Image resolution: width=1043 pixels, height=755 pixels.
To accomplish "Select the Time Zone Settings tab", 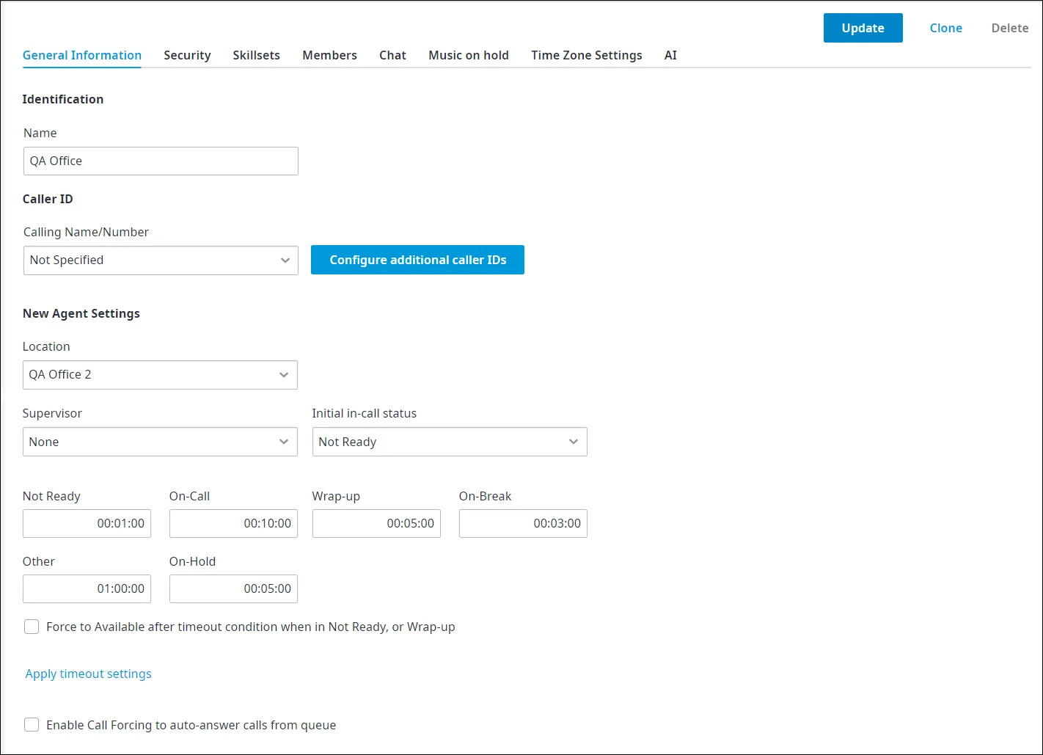I will click(587, 55).
